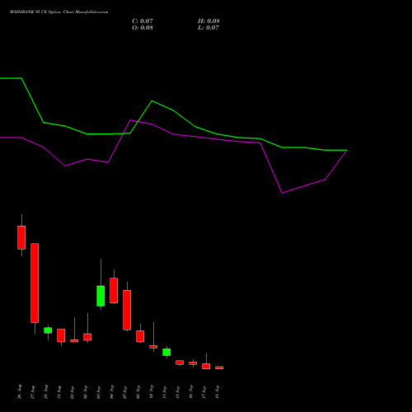Click the MAHABANK 95 CE chart title
This screenshot has height=412, width=412.
pyautogui.click(x=59, y=12)
